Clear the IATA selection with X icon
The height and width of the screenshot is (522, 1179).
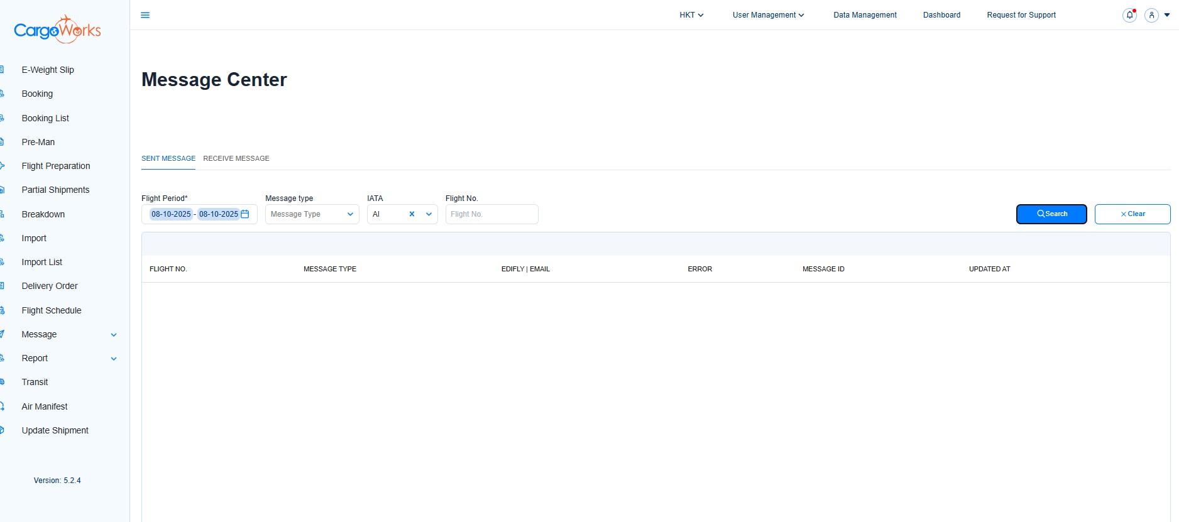(412, 214)
